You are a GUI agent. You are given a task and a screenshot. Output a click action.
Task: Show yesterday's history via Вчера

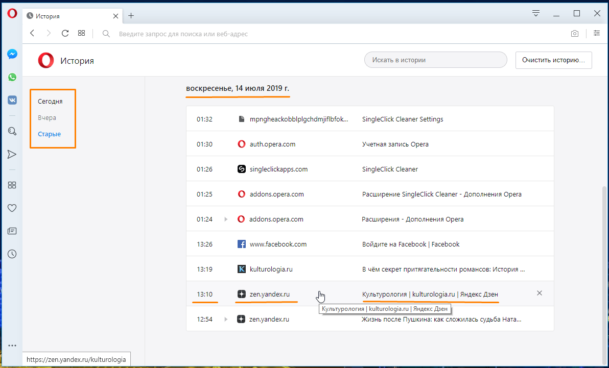(x=47, y=117)
